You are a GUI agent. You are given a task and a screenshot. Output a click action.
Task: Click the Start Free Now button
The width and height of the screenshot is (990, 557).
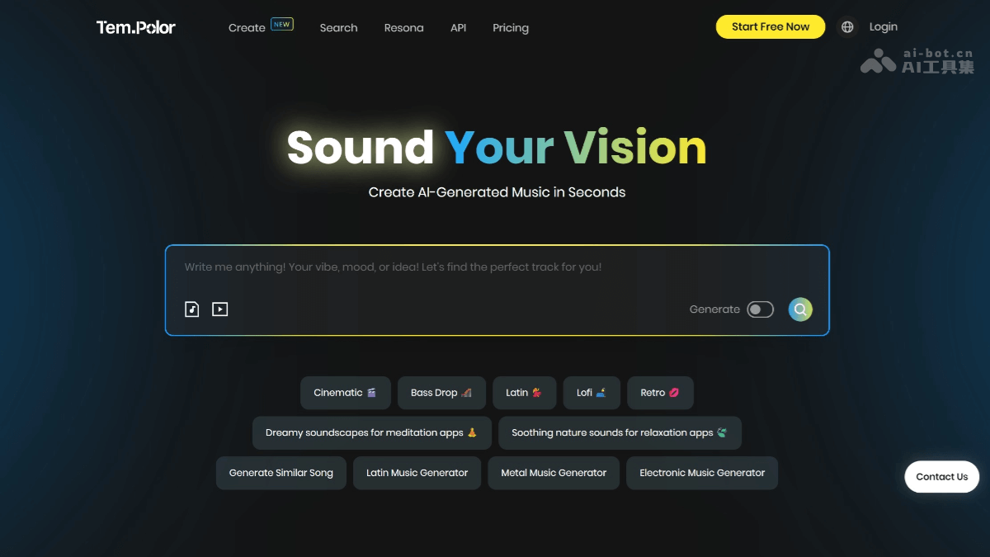tap(770, 26)
